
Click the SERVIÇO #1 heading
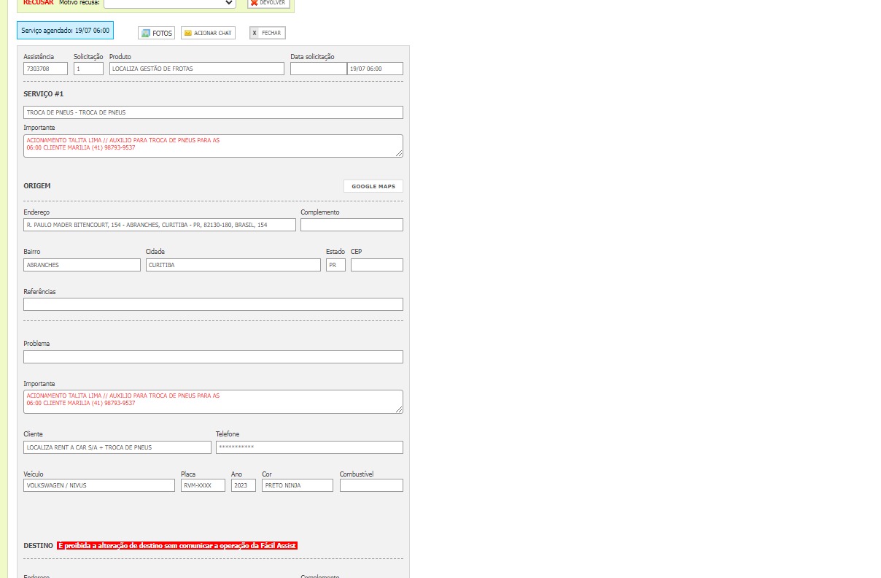point(44,94)
